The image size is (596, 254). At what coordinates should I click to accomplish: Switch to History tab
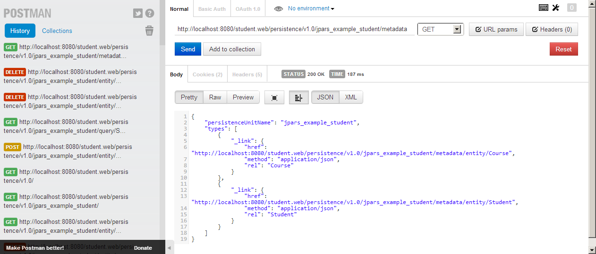click(x=20, y=31)
